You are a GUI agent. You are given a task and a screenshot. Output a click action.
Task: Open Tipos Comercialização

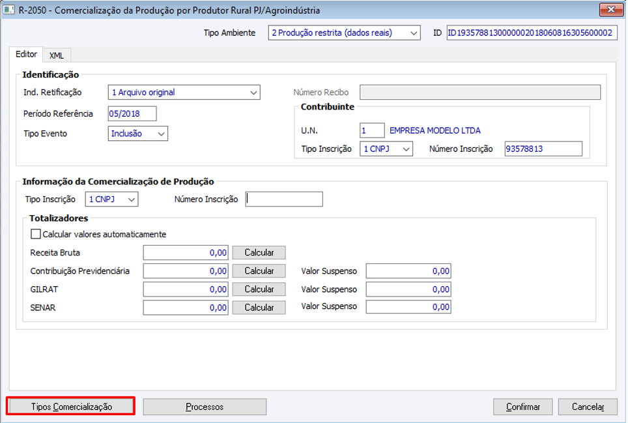tap(71, 406)
